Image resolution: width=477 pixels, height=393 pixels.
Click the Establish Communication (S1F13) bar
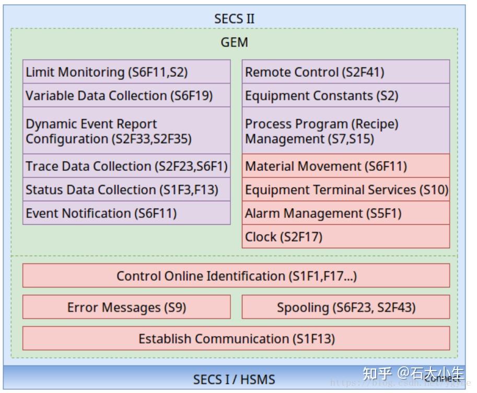point(236,339)
